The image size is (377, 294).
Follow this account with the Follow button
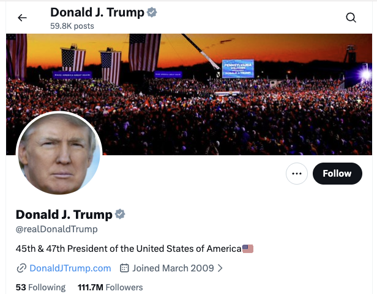337,174
